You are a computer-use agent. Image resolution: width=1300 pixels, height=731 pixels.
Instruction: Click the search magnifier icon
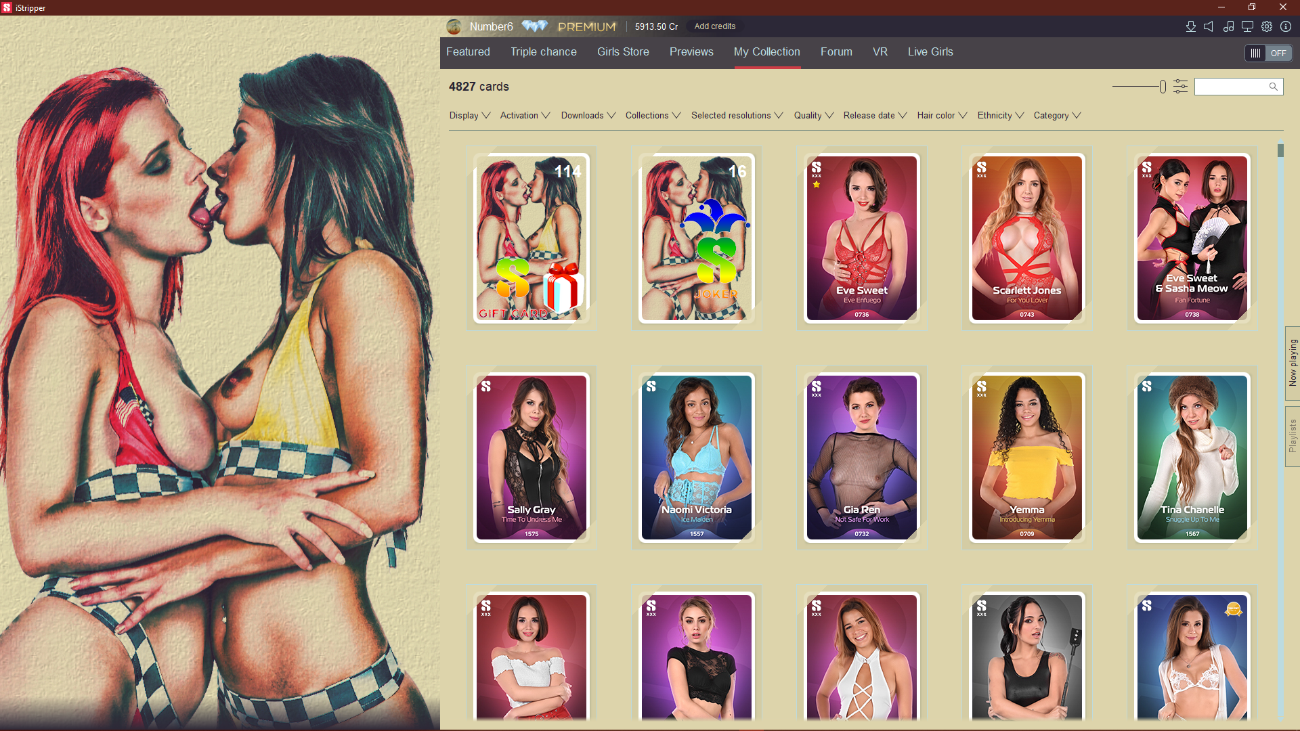[1273, 87]
